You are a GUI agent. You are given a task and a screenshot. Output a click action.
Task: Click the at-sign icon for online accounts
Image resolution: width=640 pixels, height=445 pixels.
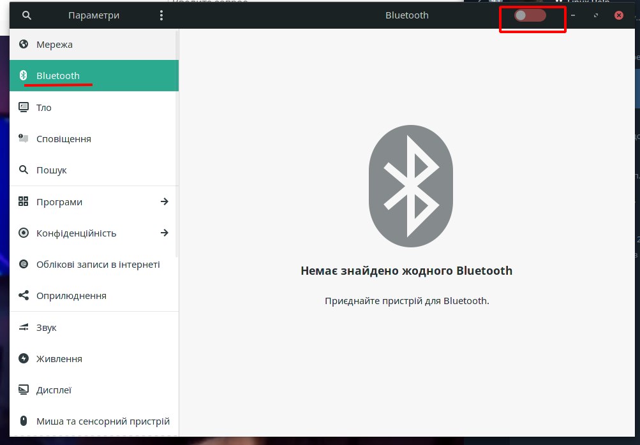click(x=24, y=264)
